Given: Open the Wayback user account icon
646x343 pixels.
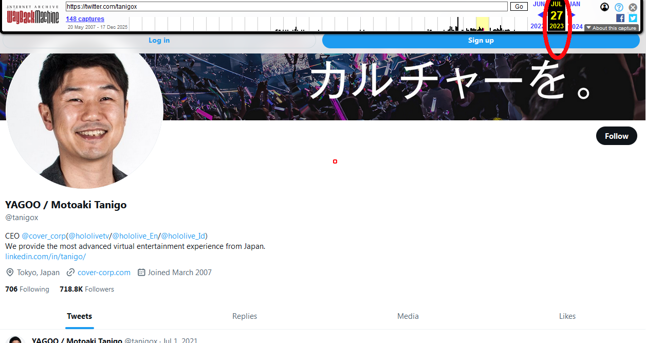Looking at the screenshot, I should (x=604, y=7).
